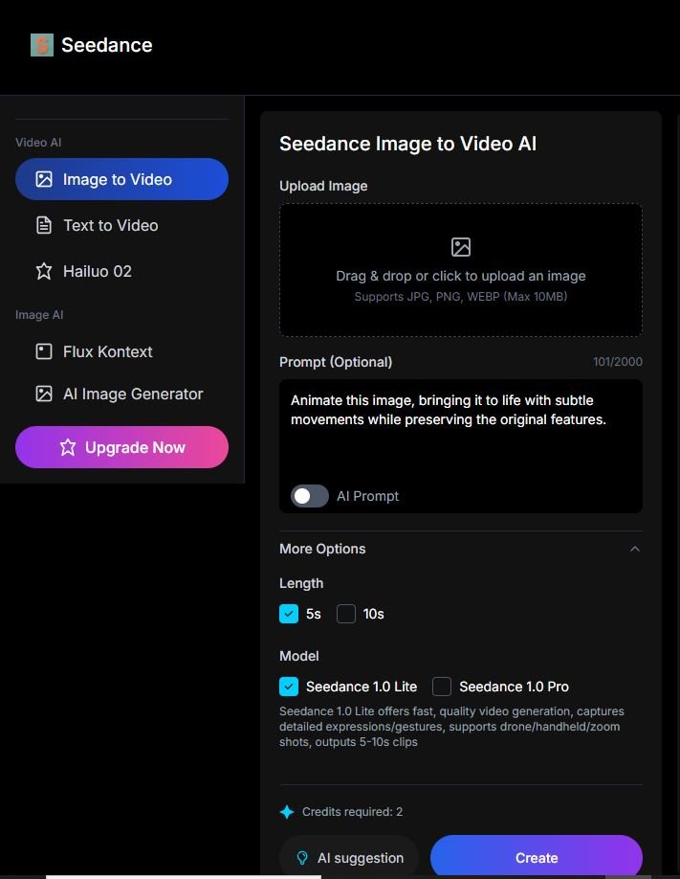Click the Text to Video document icon

click(44, 225)
